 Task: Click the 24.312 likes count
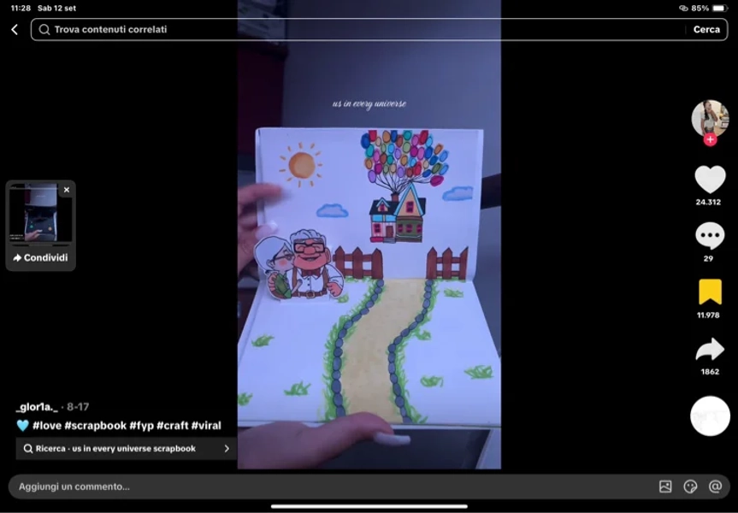coord(708,203)
